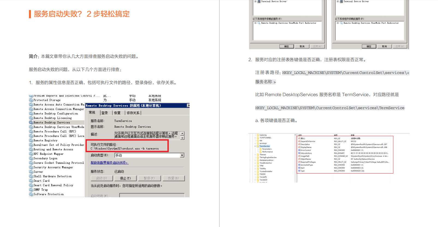Open the 帮助我配置服务启动选项 link
The width and height of the screenshot is (438, 227).
point(109,163)
